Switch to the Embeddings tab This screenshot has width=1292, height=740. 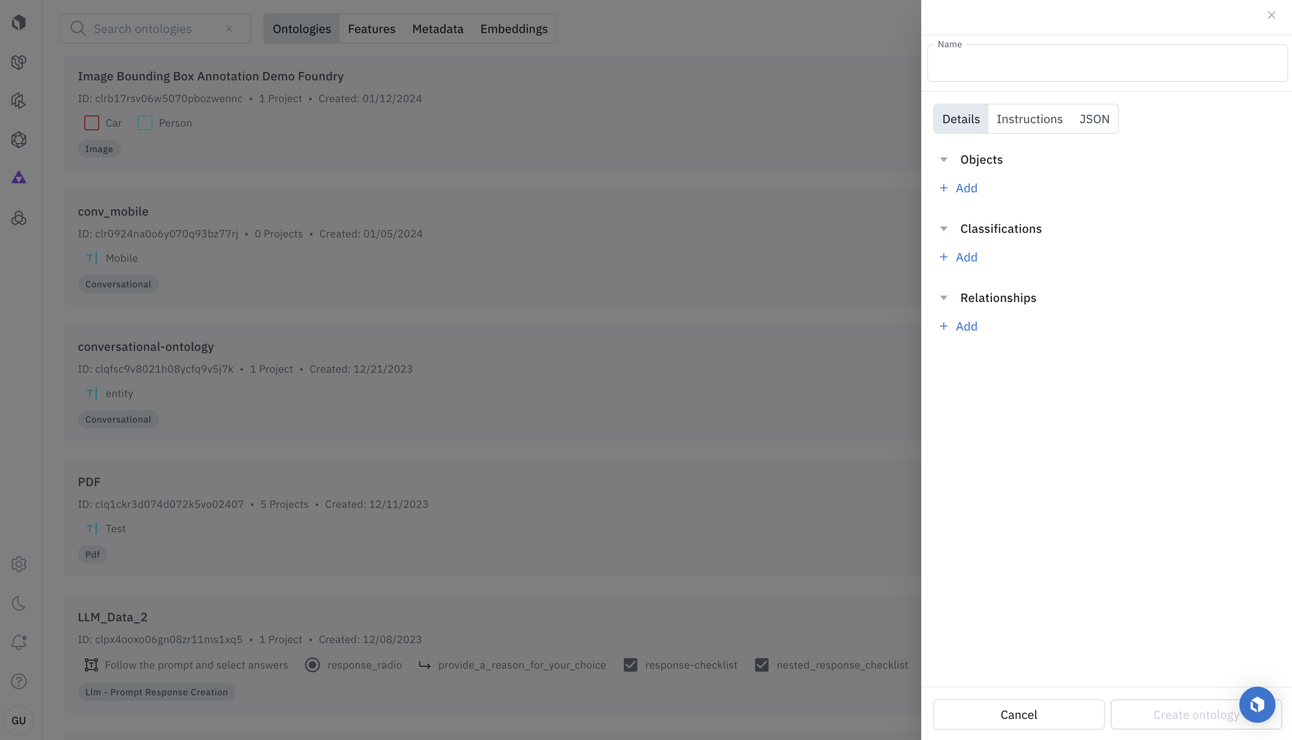[x=514, y=29]
